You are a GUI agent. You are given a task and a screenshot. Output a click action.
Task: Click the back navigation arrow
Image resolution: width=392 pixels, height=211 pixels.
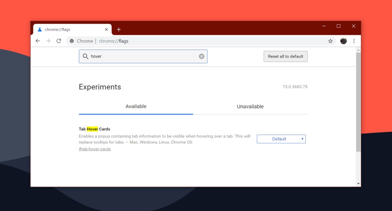[x=38, y=41]
